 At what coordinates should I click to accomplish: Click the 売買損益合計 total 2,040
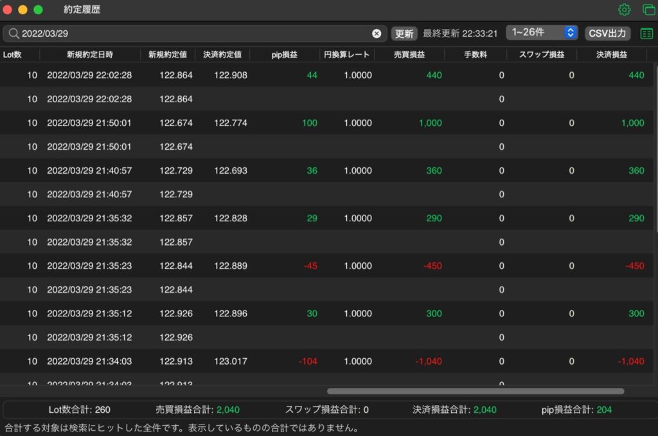pyautogui.click(x=228, y=410)
